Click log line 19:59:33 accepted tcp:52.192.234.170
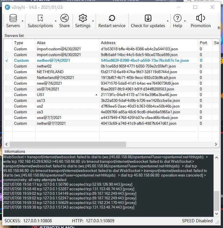The width and height of the screenshot is (223, 228). pos(70,203)
